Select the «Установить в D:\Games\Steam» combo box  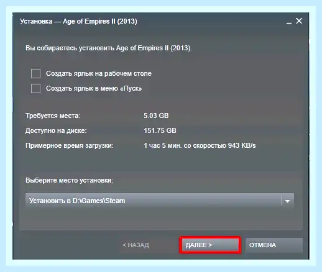pyautogui.click(x=160, y=201)
